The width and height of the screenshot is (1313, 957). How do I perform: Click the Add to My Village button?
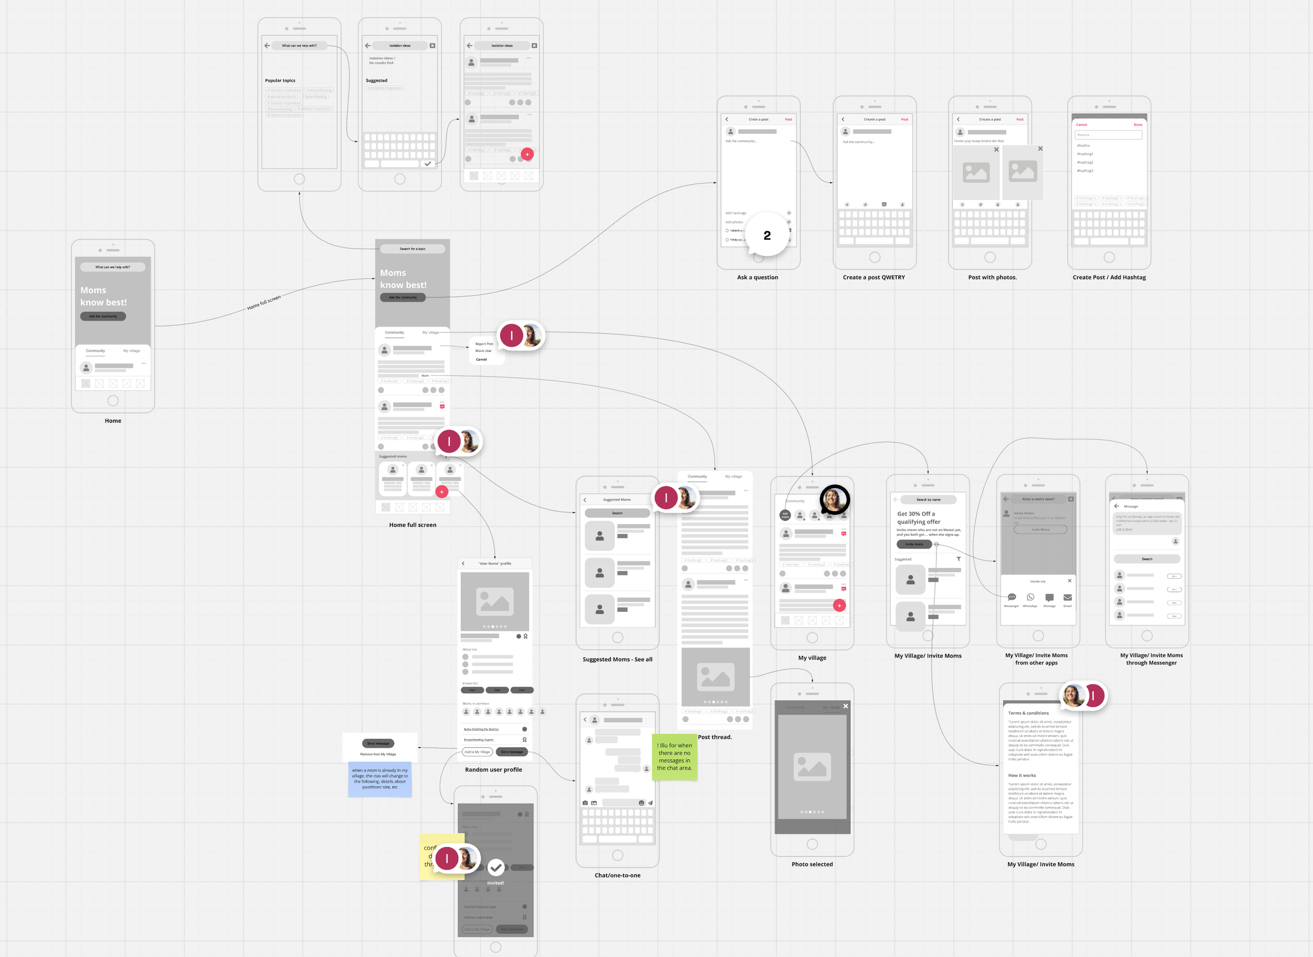477,752
